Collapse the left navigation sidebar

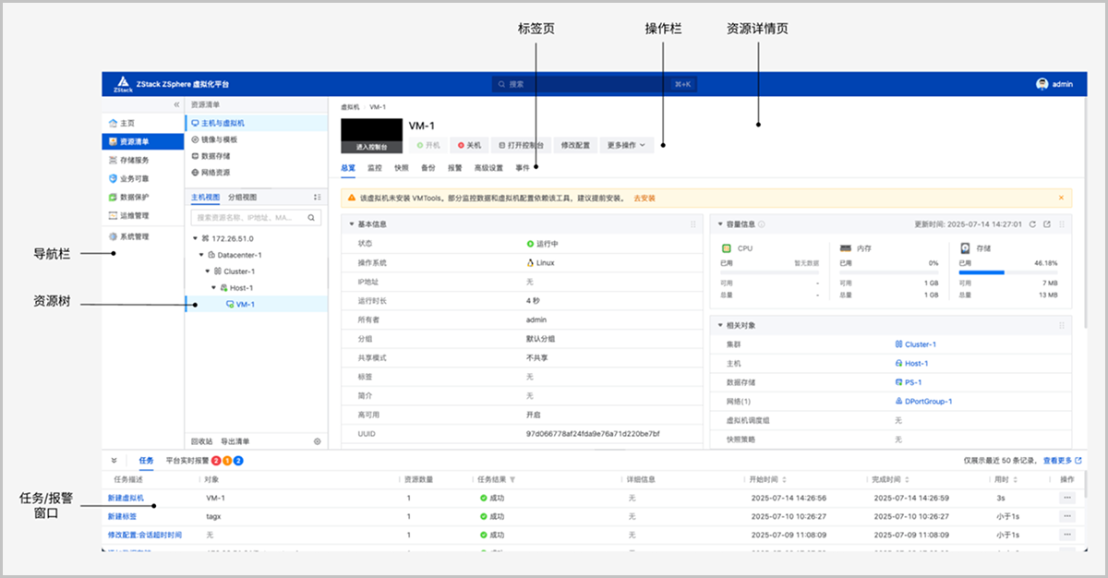[176, 105]
